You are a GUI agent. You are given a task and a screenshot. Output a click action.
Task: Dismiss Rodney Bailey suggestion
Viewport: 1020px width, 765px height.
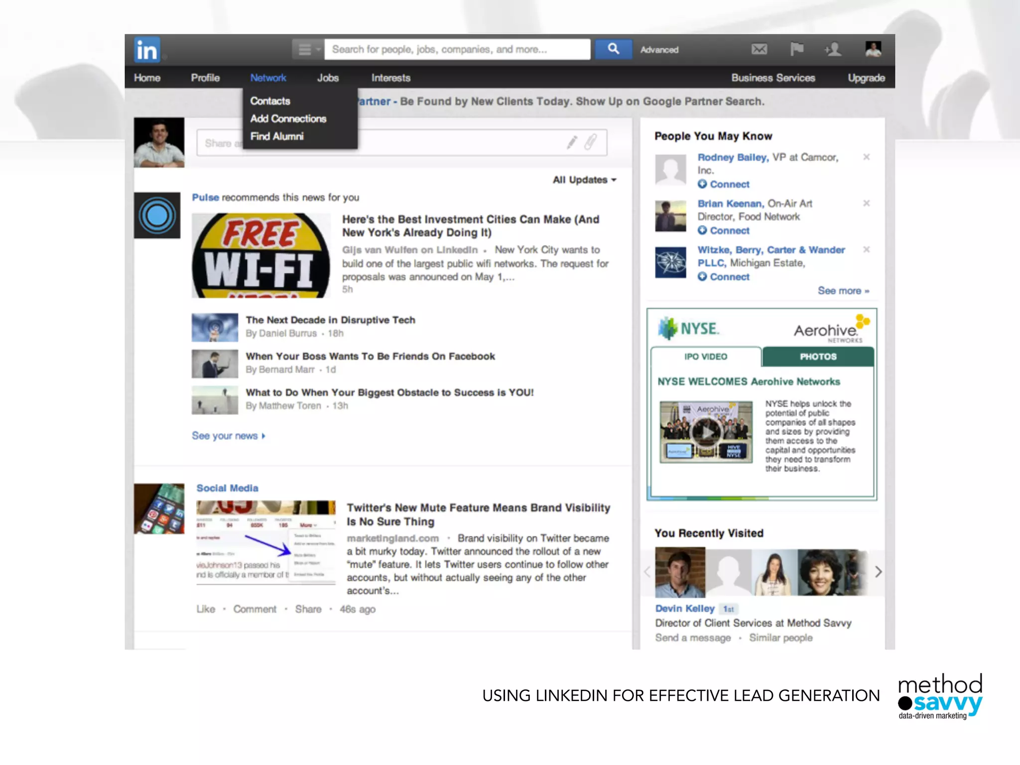pos(866,157)
